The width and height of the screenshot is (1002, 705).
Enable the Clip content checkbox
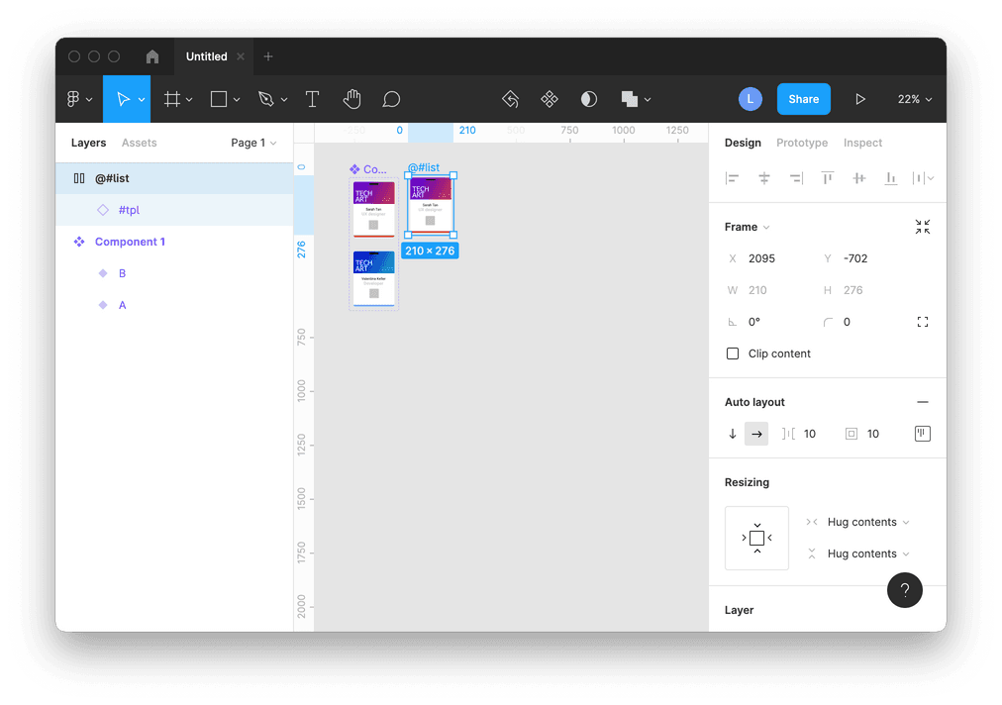click(x=733, y=353)
